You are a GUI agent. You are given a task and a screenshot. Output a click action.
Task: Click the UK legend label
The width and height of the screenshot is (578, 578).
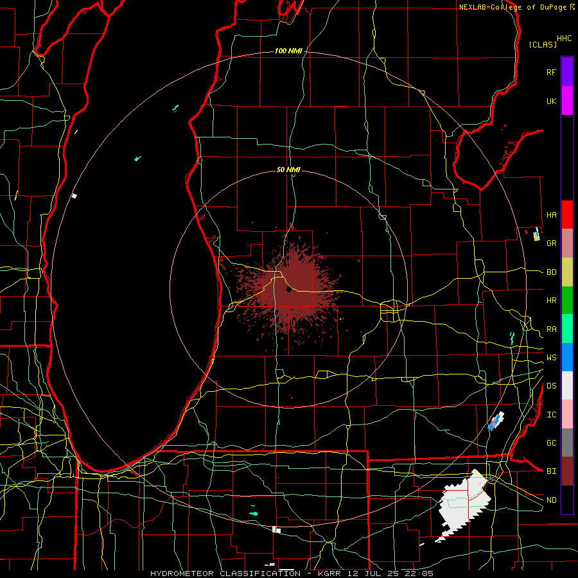click(x=551, y=101)
